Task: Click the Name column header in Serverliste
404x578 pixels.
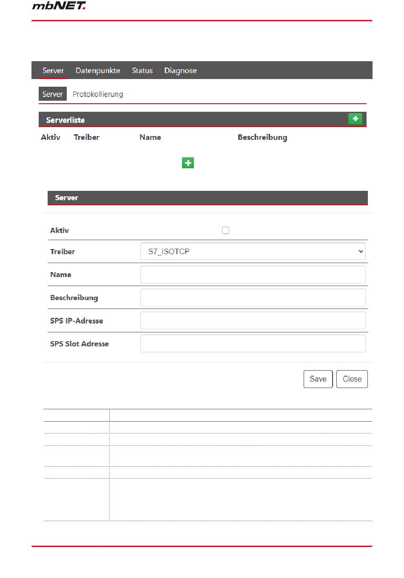Action: [x=150, y=137]
